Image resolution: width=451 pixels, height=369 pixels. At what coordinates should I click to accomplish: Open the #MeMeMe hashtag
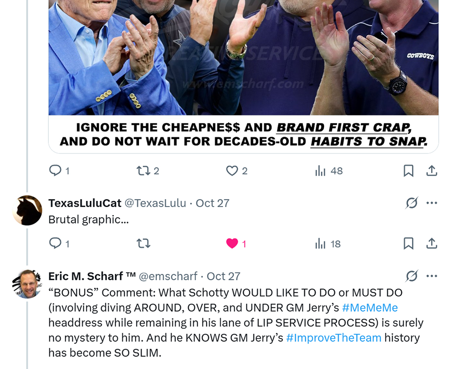click(x=370, y=307)
